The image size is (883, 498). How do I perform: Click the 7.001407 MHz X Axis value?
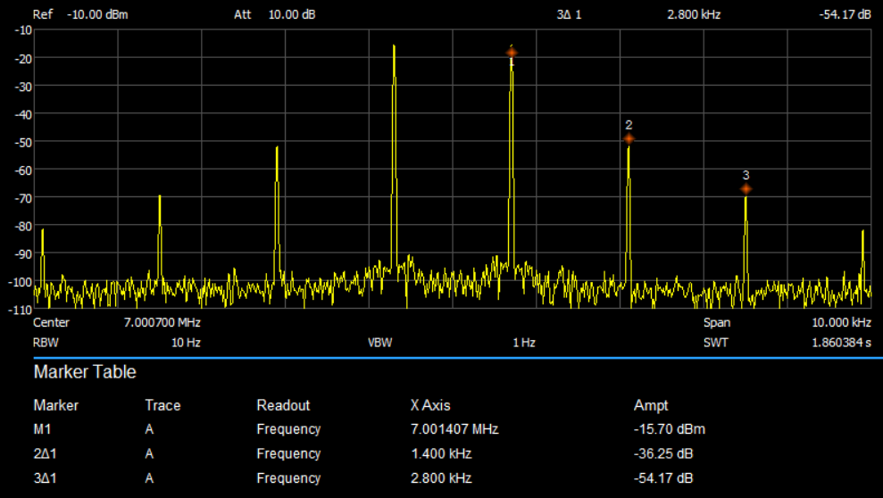(454, 429)
